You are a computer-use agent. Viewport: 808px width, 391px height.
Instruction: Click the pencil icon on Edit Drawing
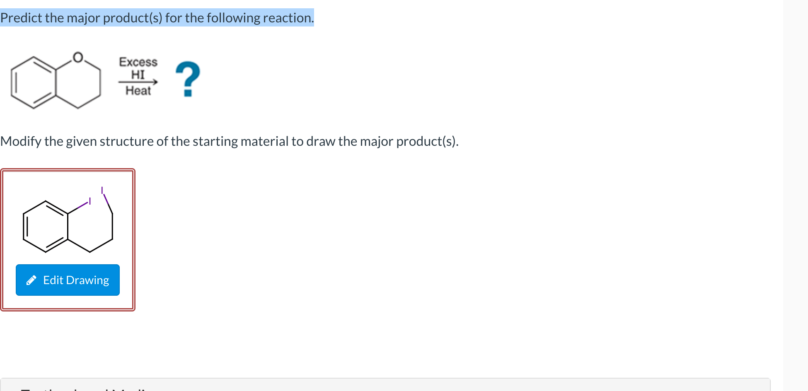31,280
